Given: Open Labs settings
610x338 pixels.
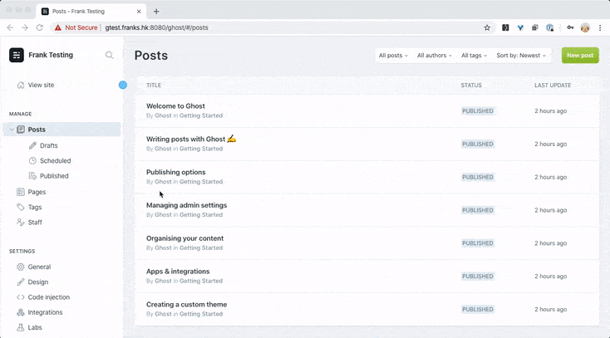Looking at the screenshot, I should coord(34,328).
